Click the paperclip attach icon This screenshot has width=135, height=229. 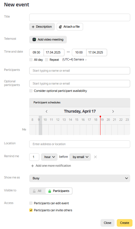tap(60, 27)
